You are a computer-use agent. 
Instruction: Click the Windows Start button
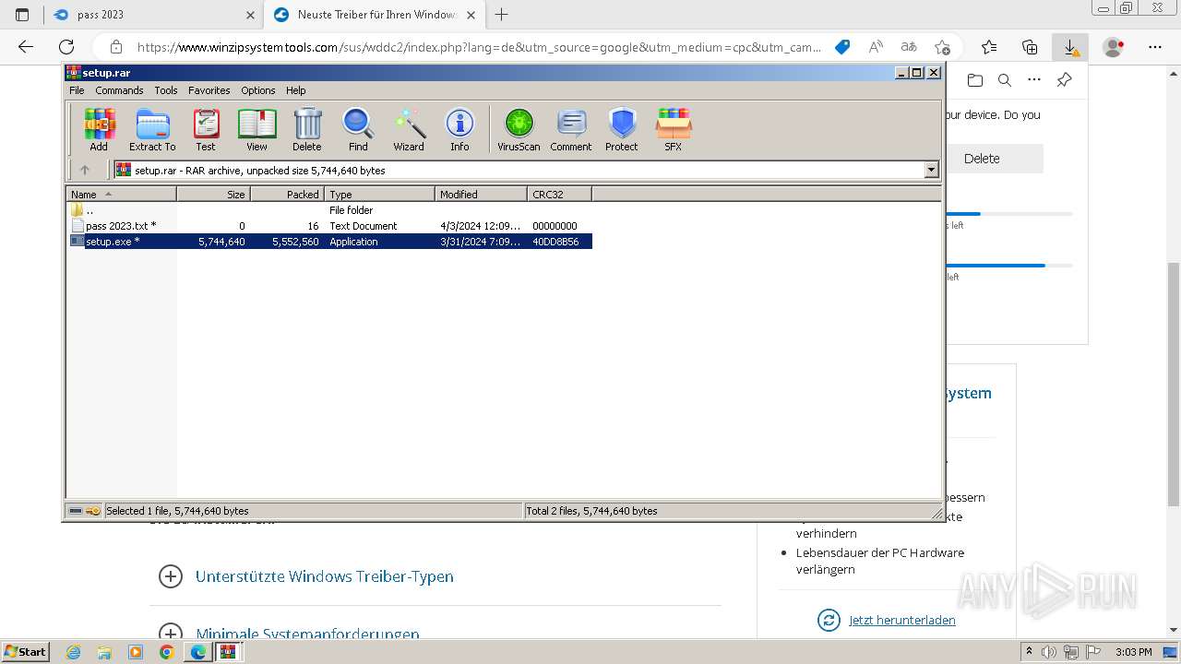pyautogui.click(x=25, y=651)
